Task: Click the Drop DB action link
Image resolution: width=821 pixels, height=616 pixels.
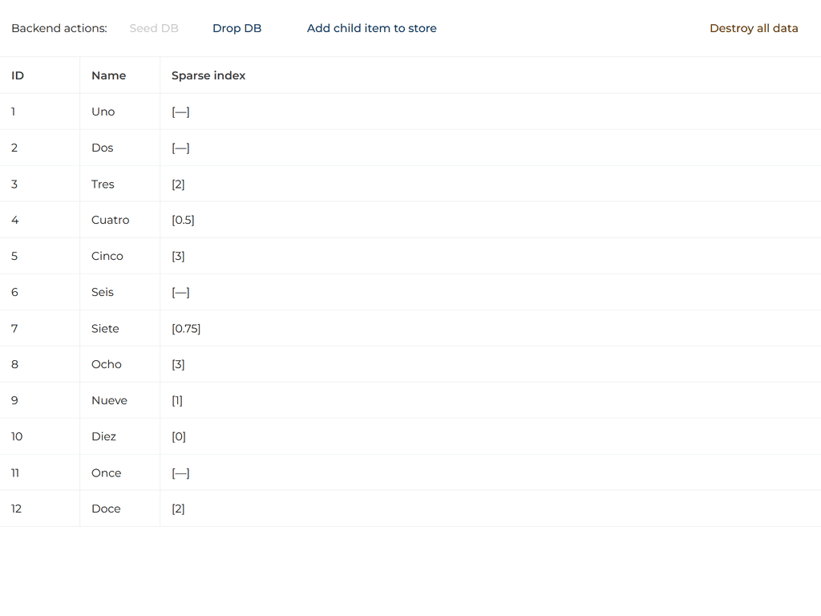Action: coord(237,28)
